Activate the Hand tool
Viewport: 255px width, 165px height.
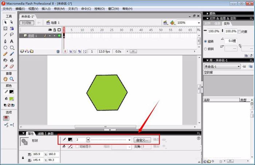pos(5,79)
